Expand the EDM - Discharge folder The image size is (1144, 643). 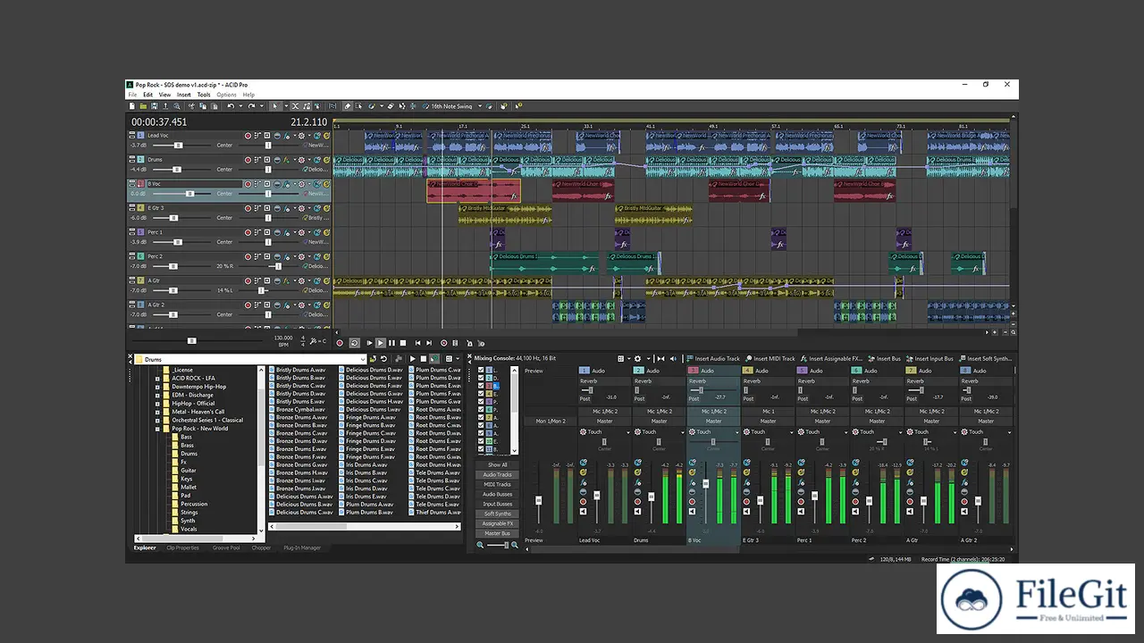tap(157, 395)
